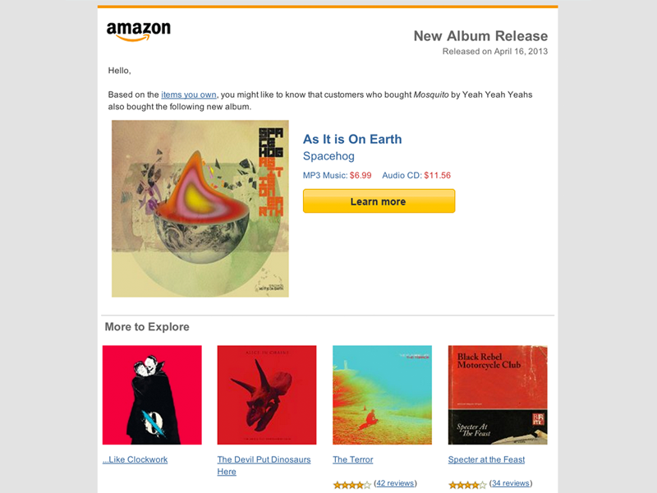Click the ...Like Clockwork album cover

pyautogui.click(x=152, y=395)
